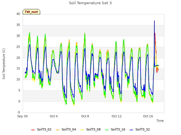Click the 15 y-axis tick label

(x=18, y=69)
